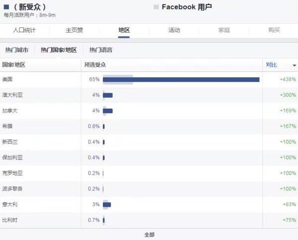
Task: Click the 加拿大 audience bar
Action: (x=108, y=111)
